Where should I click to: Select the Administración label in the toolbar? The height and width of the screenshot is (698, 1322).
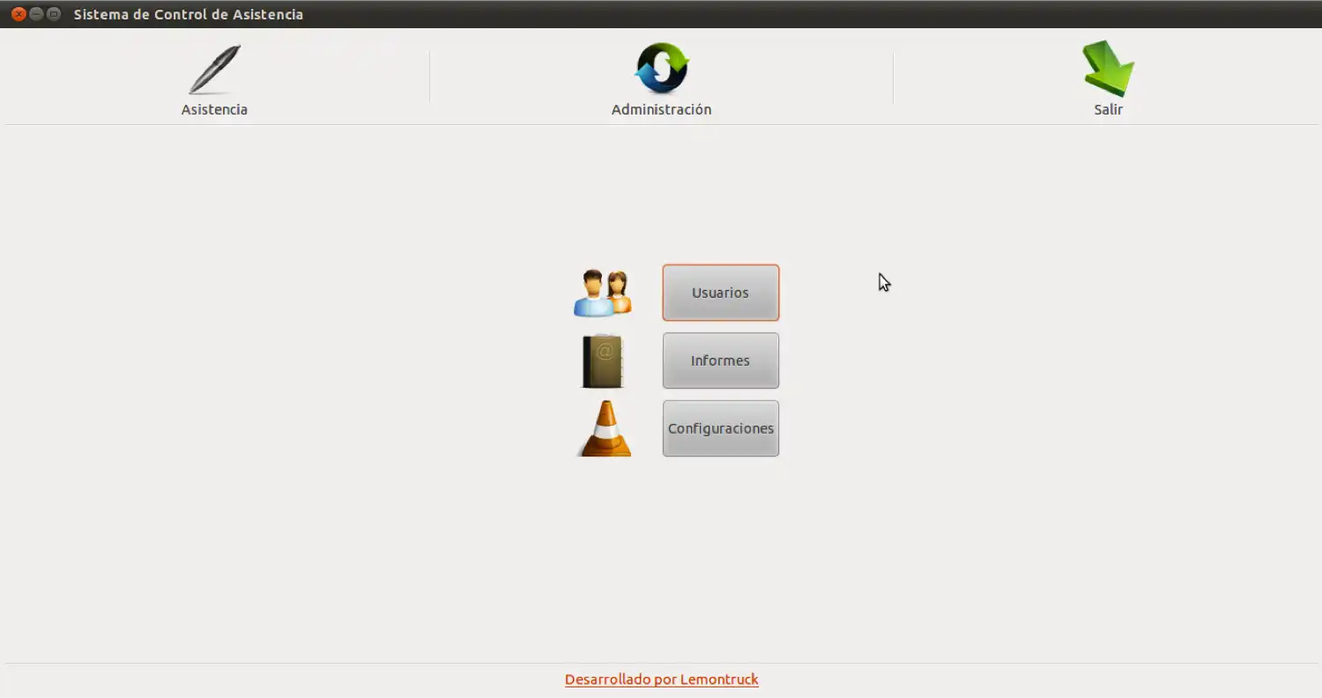tap(662, 110)
